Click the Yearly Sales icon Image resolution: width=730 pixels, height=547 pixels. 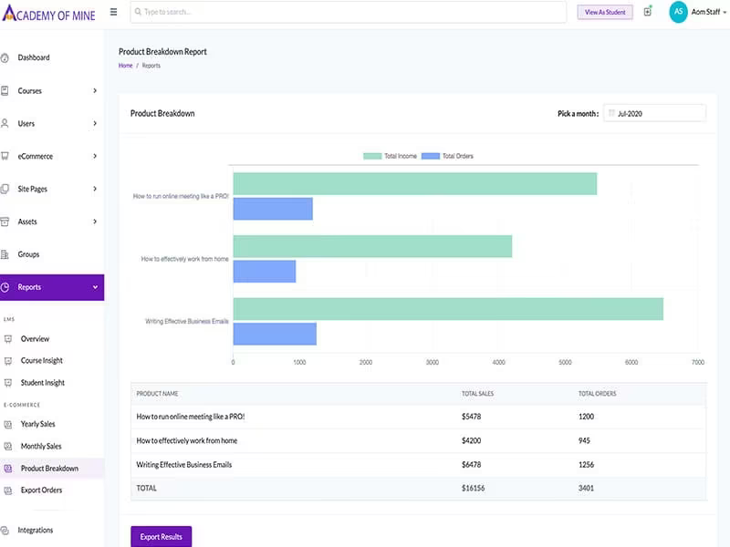tap(8, 424)
